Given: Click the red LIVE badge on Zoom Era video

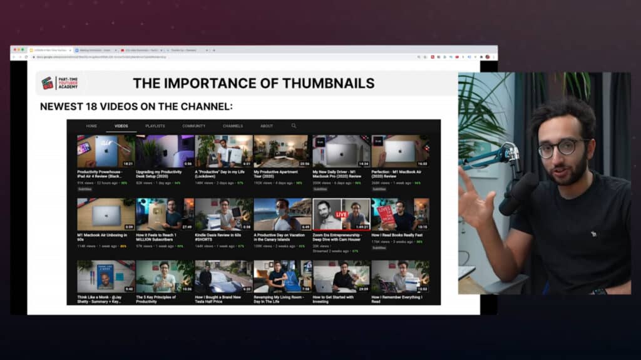Looking at the screenshot, I should 341,214.
